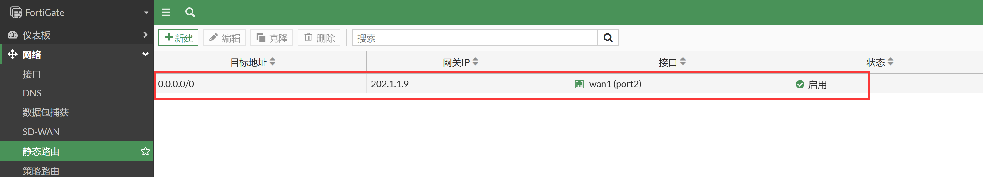Click the 仪表板 dashboard gauge icon
This screenshot has height=177, width=983.
coord(13,35)
